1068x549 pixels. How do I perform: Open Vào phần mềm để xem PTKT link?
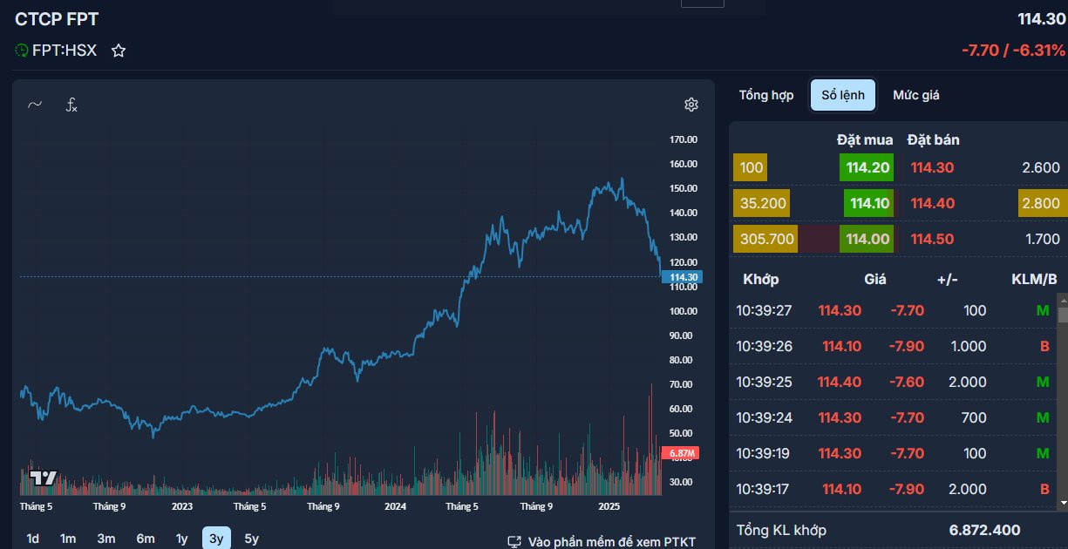point(611,542)
